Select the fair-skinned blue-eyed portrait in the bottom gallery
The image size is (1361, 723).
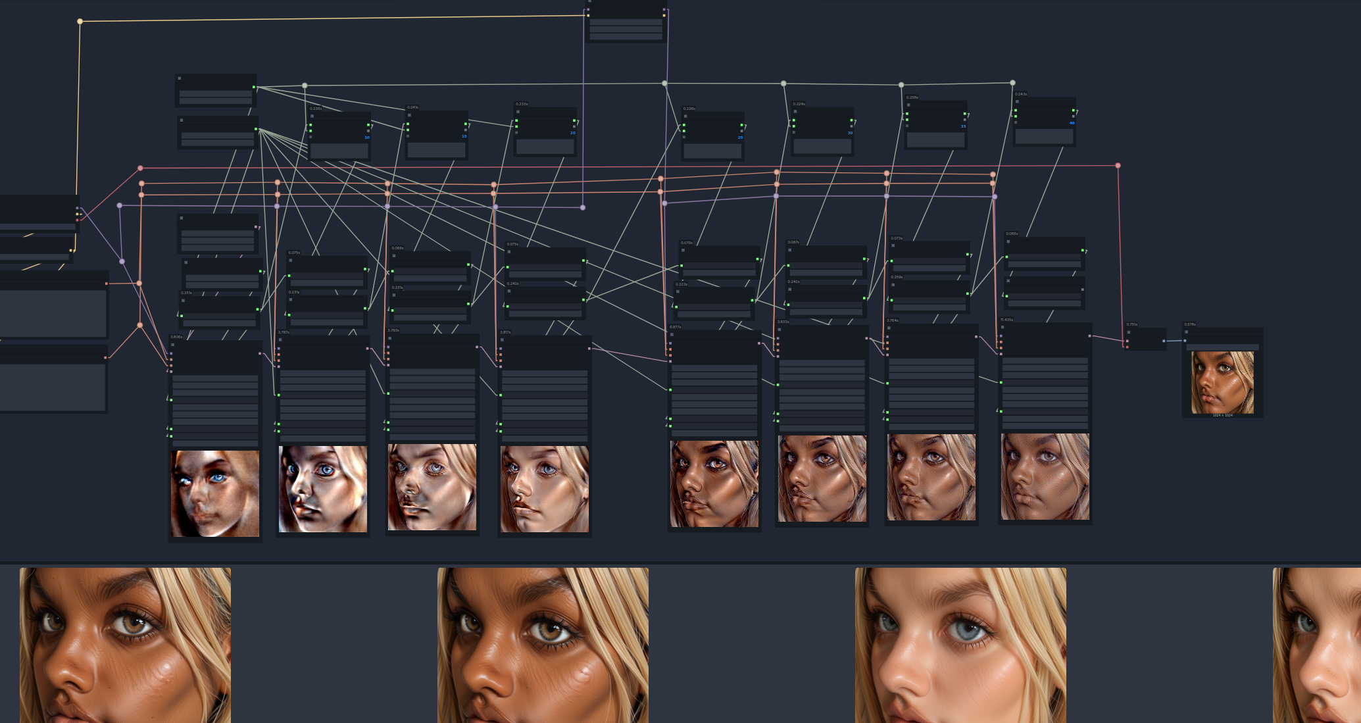960,645
